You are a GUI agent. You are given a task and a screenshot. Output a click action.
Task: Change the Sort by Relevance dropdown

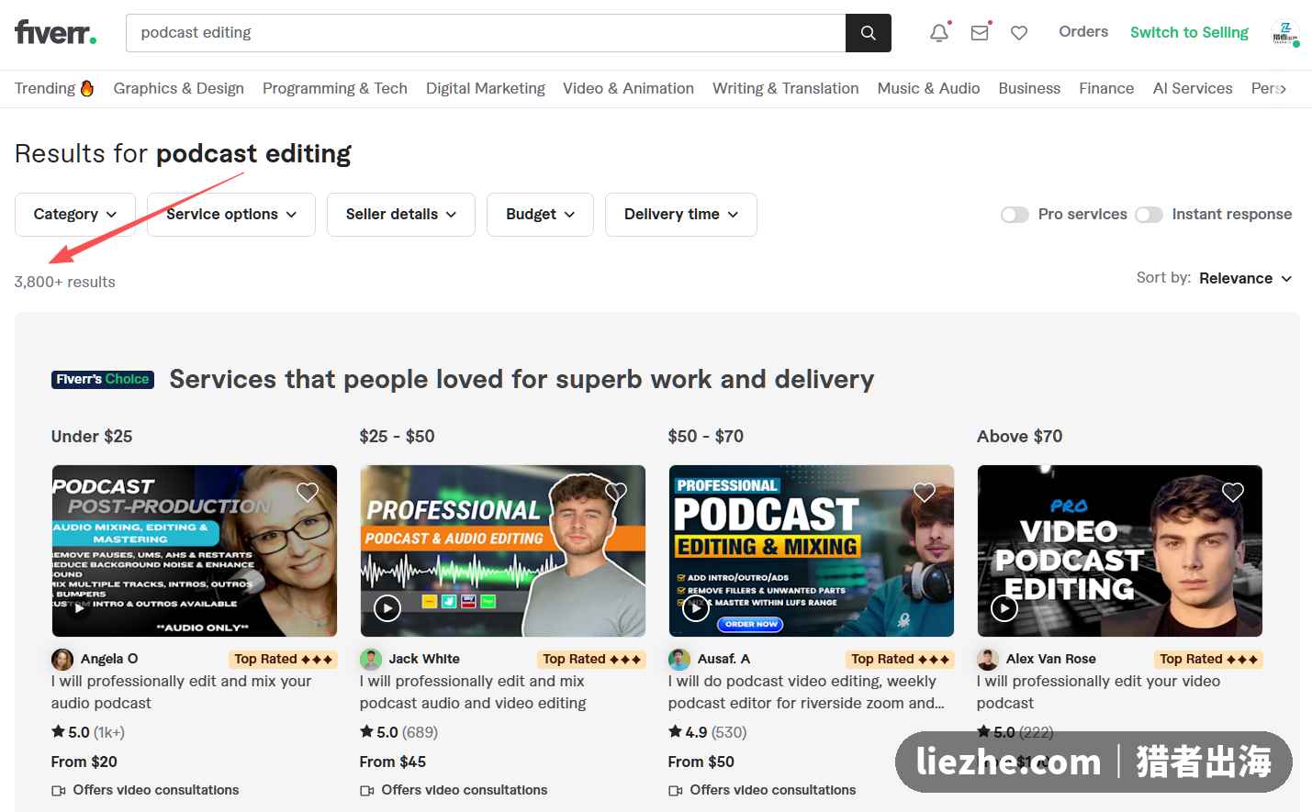click(1245, 278)
